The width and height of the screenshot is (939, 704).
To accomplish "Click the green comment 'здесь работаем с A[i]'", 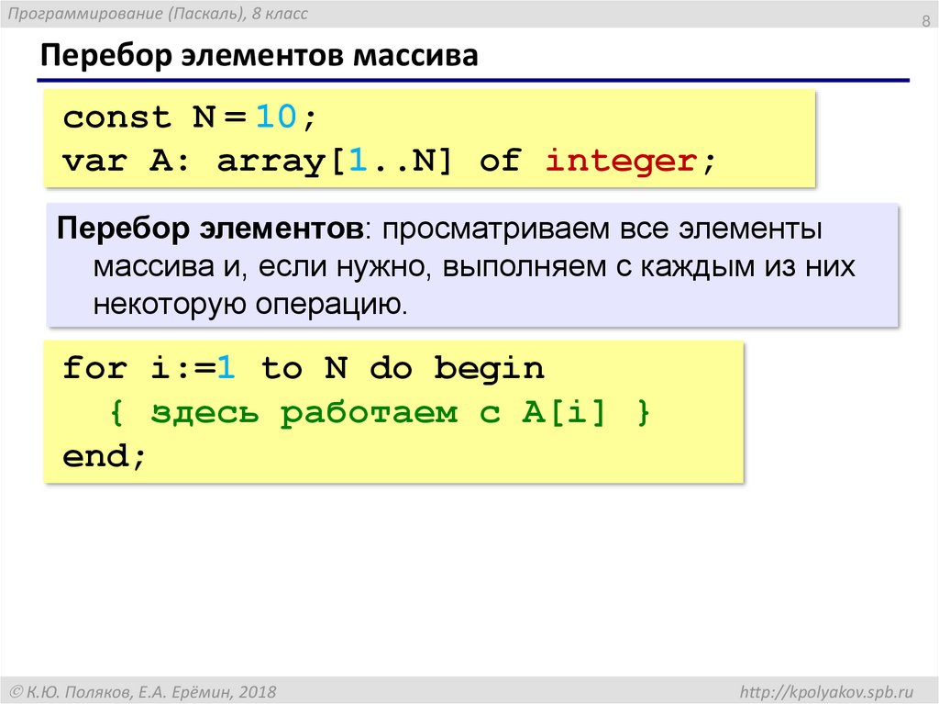I will 379,412.
